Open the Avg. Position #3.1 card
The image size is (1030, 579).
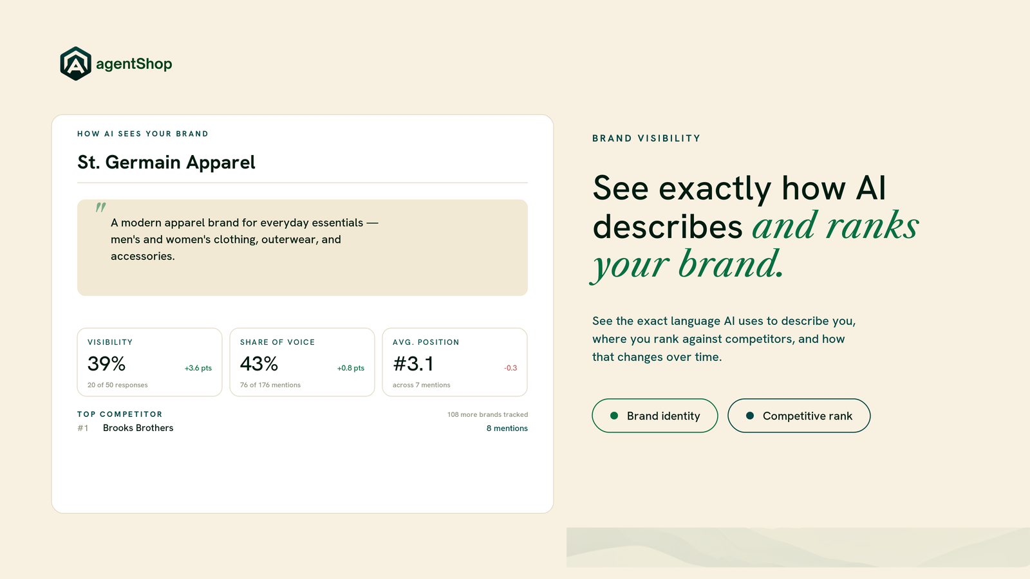(x=454, y=362)
